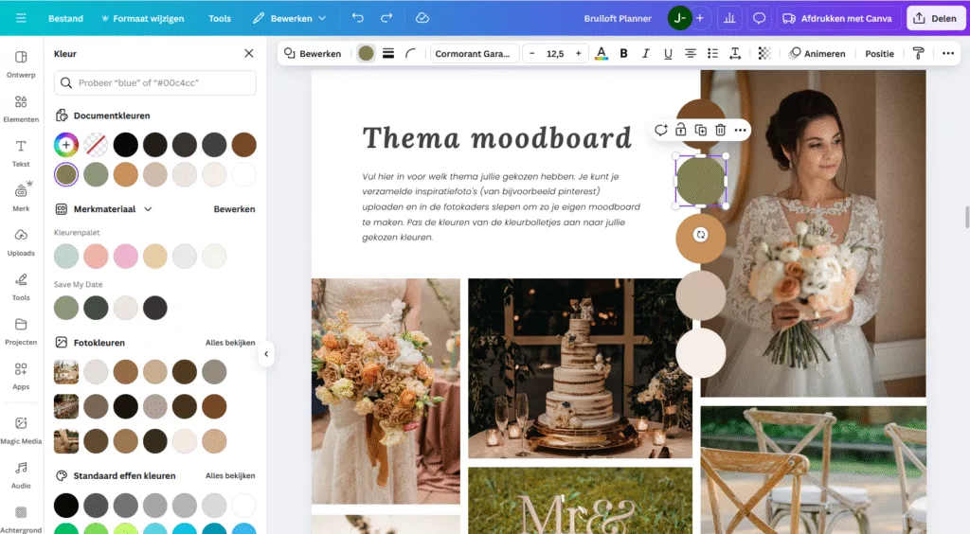The height and width of the screenshot is (534, 970).
Task: Open more options on floating toolbar
Action: pos(740,130)
